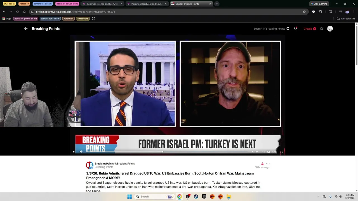This screenshot has height=201, width=358.
Task: Bookmark this page with the star
Action: (x=304, y=12)
